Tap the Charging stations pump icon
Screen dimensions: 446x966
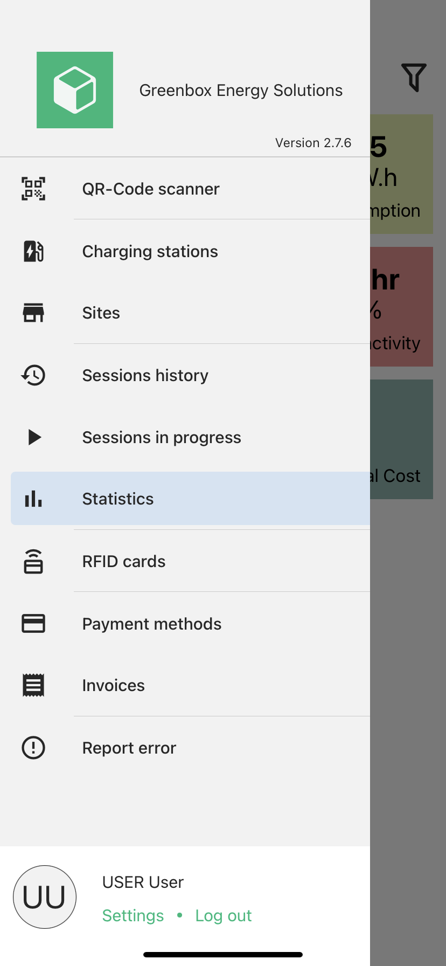tap(33, 251)
